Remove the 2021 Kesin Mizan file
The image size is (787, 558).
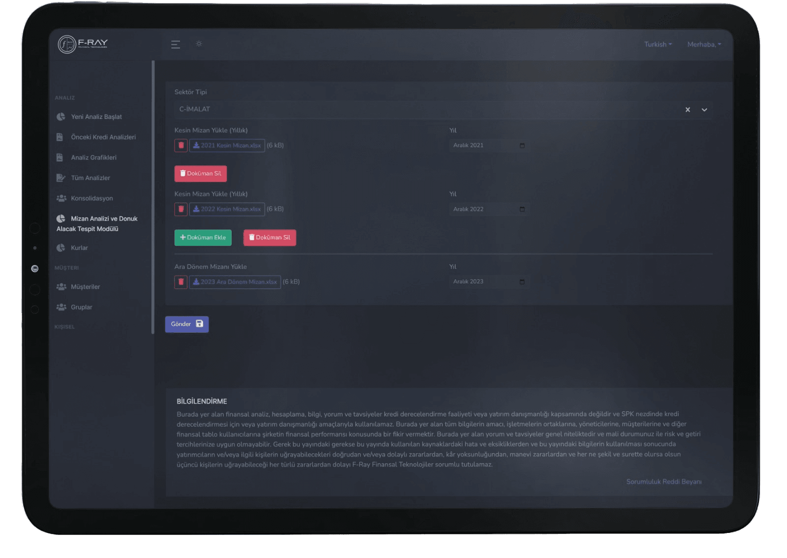pyautogui.click(x=181, y=146)
